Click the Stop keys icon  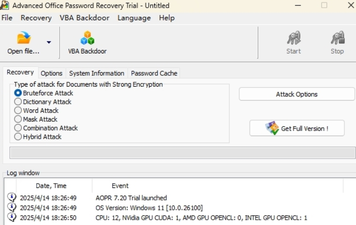tap(338, 38)
